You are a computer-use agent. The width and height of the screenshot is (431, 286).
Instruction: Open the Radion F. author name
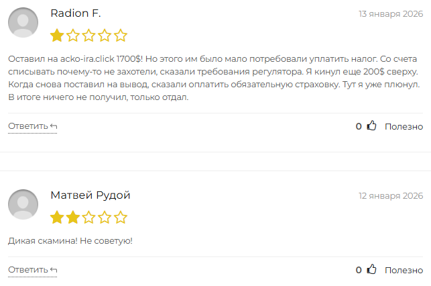click(76, 13)
